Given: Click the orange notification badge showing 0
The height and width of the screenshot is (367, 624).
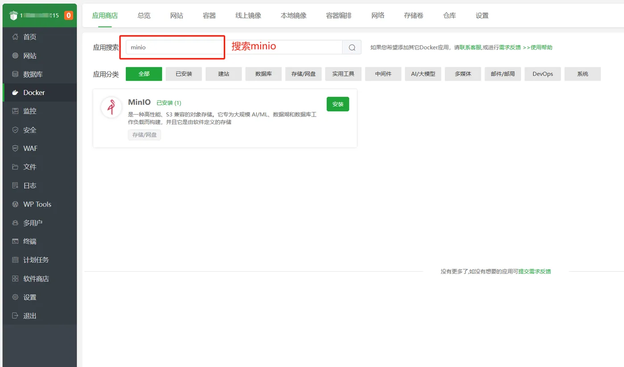Looking at the screenshot, I should point(68,16).
